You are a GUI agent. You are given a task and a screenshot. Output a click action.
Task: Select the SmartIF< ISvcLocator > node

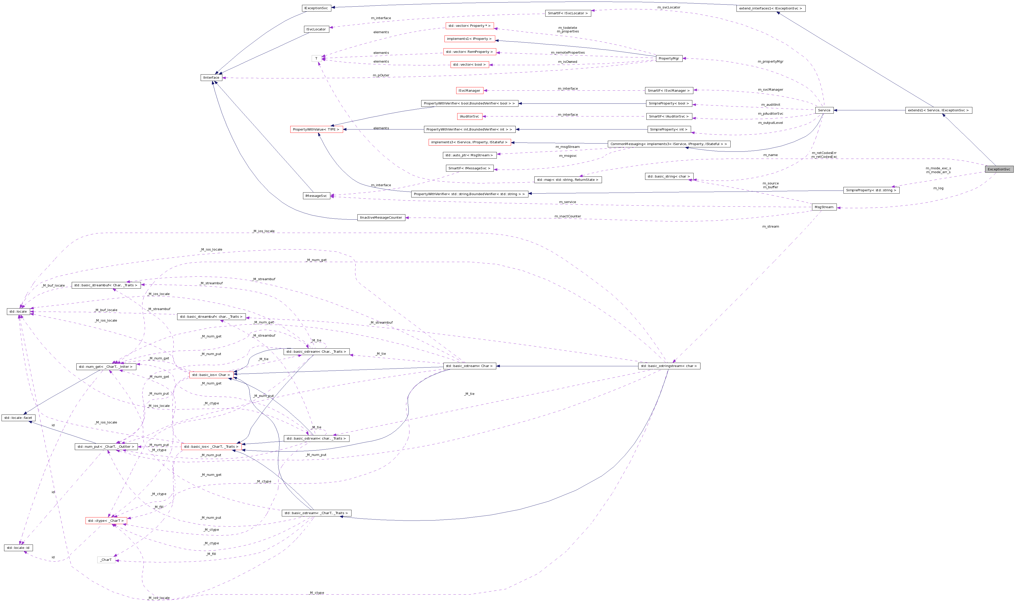tap(567, 13)
